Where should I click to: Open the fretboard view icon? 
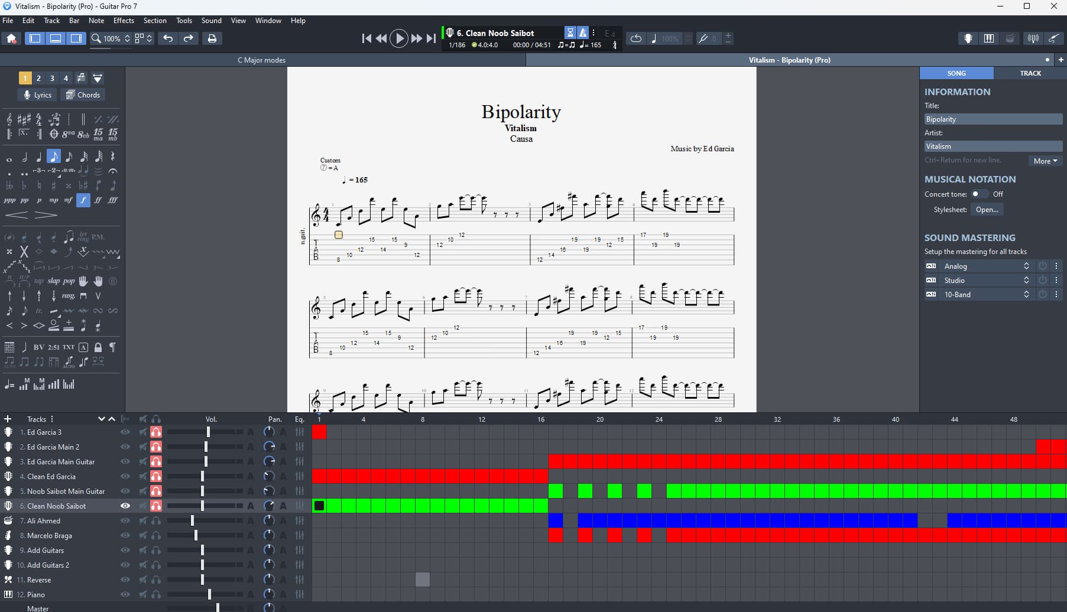coord(968,38)
